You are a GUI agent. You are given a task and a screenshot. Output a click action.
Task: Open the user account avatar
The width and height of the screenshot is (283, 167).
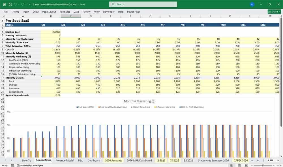(x=252, y=4)
